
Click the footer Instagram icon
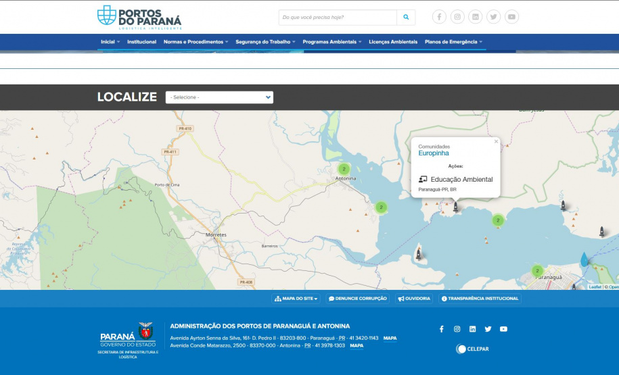coord(457,329)
